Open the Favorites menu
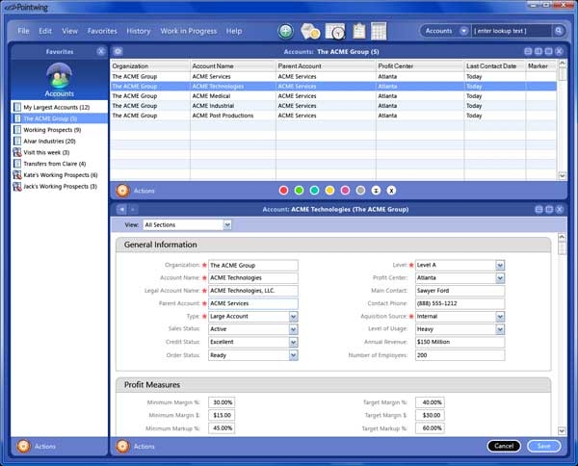The image size is (578, 466). point(102,31)
